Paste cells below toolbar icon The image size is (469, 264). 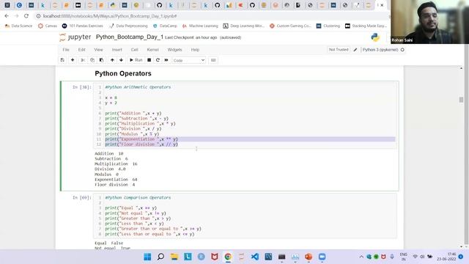point(101,60)
